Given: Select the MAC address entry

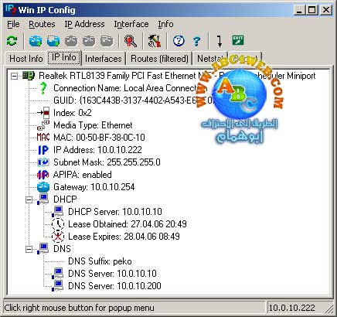Looking at the screenshot, I should pos(99,138).
